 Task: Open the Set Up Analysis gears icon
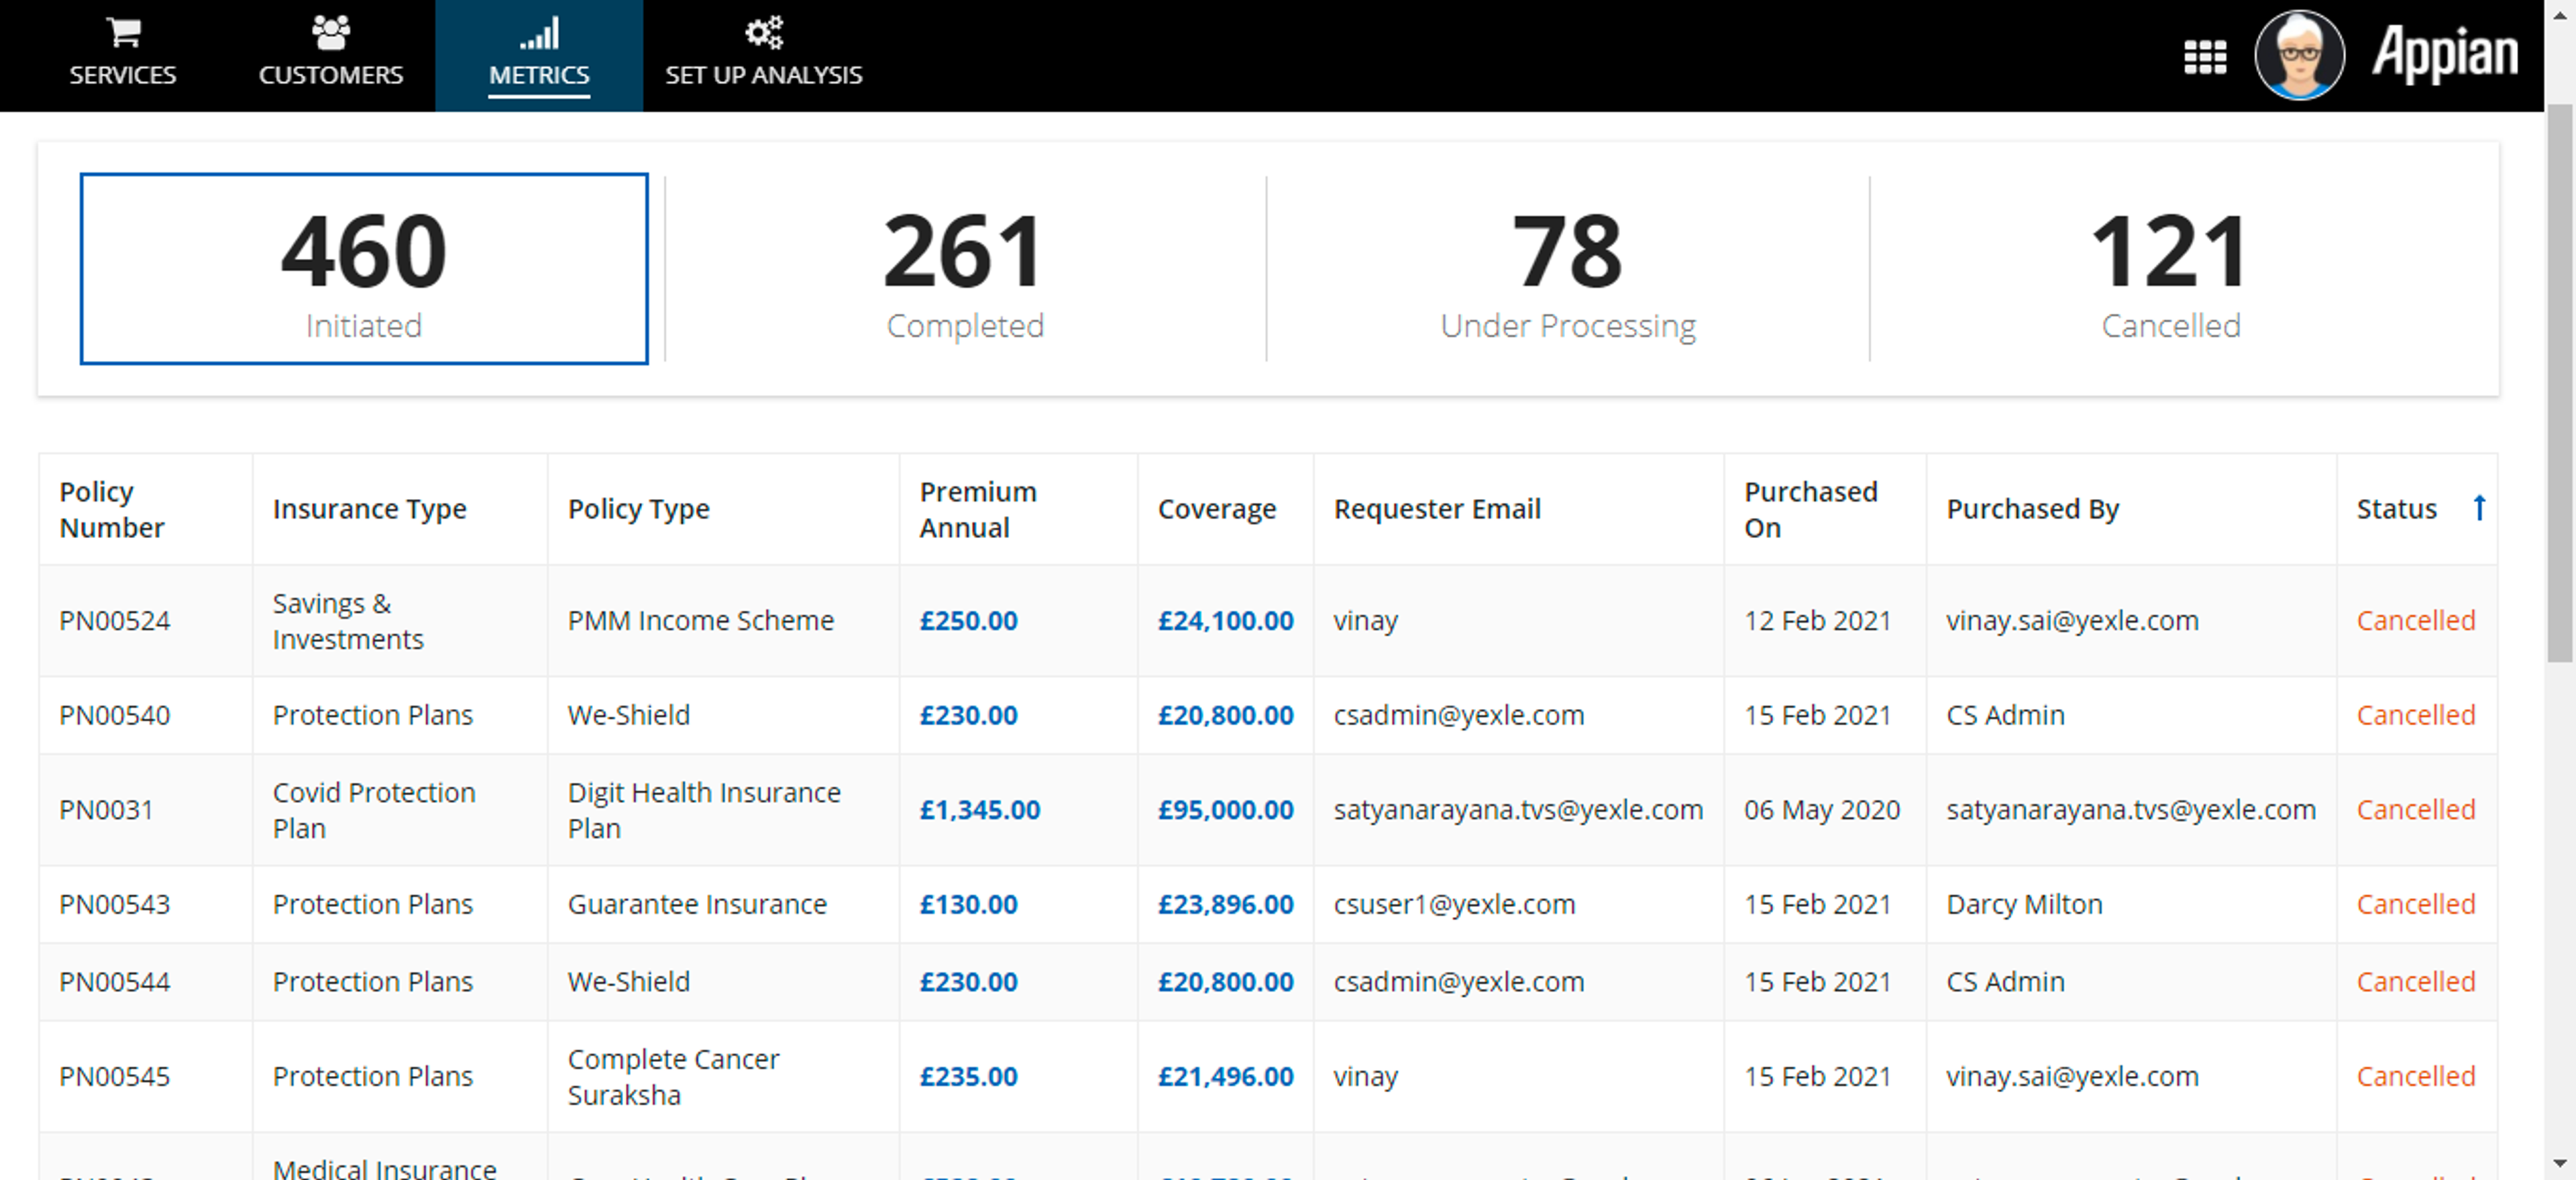click(764, 32)
